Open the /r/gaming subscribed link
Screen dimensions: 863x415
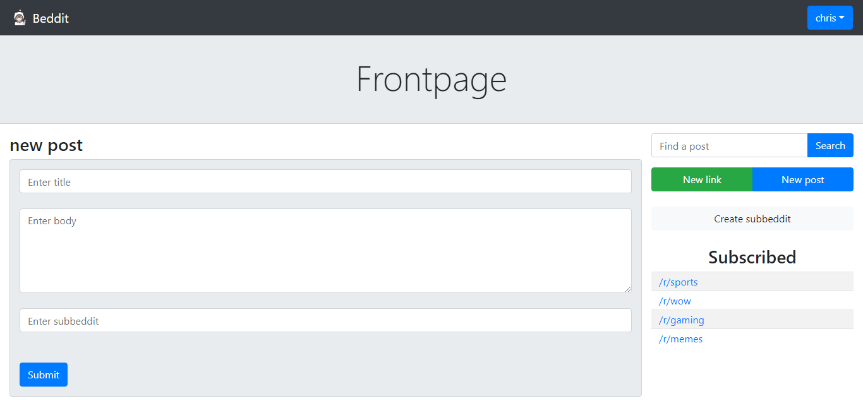(x=682, y=320)
